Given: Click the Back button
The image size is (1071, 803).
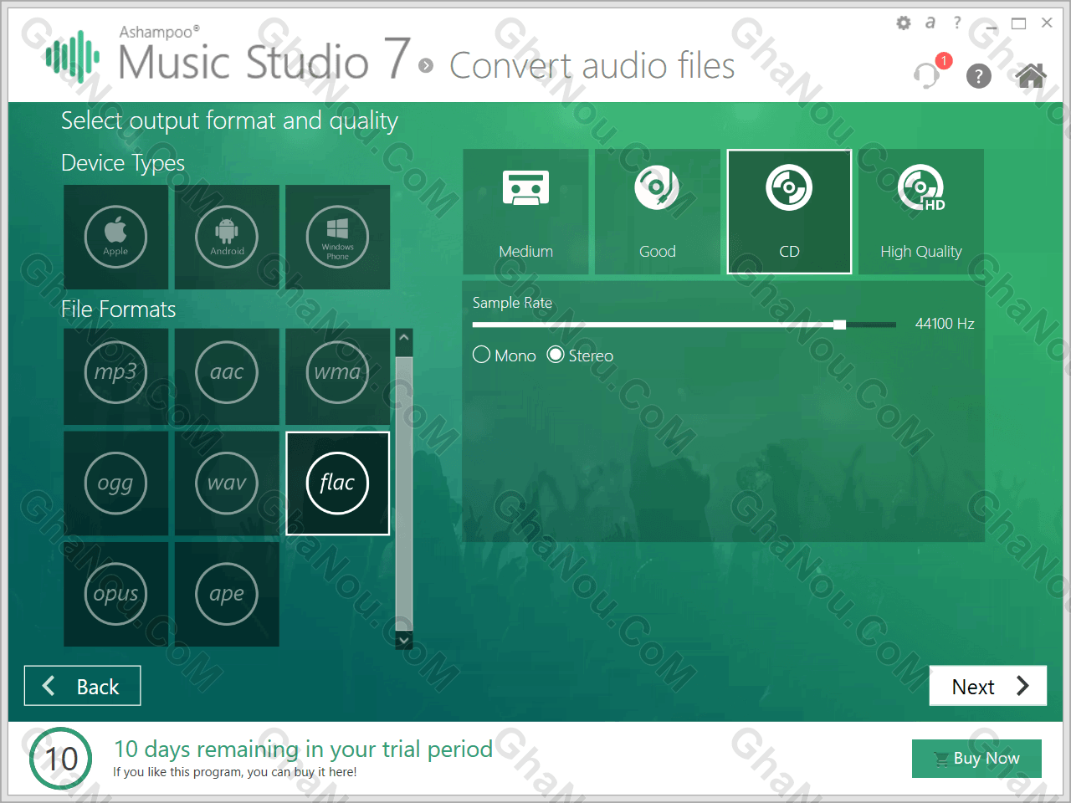Looking at the screenshot, I should click(82, 686).
